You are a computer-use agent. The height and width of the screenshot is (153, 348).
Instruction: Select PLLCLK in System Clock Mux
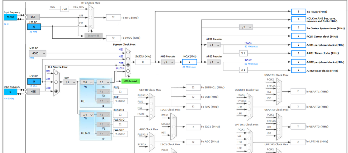click(127, 71)
